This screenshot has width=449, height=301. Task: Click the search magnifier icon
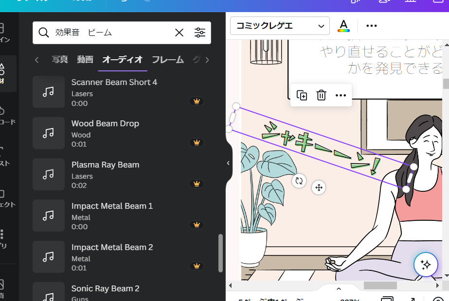(43, 33)
